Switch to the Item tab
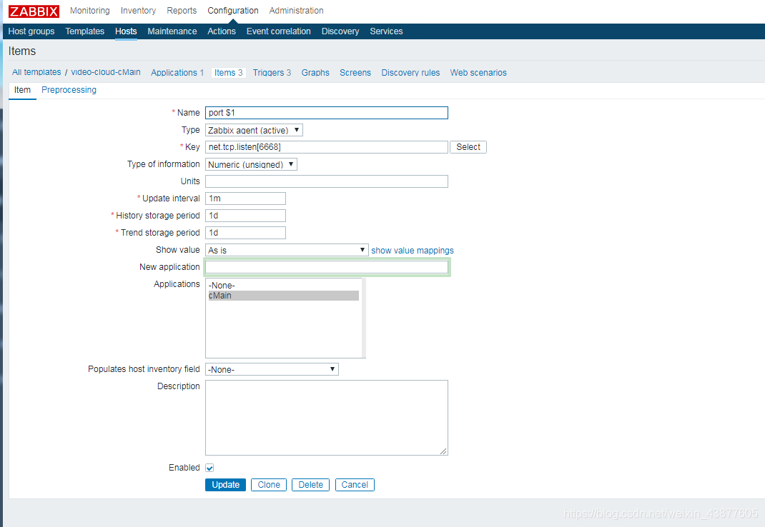This screenshot has width=765, height=527. tap(22, 90)
